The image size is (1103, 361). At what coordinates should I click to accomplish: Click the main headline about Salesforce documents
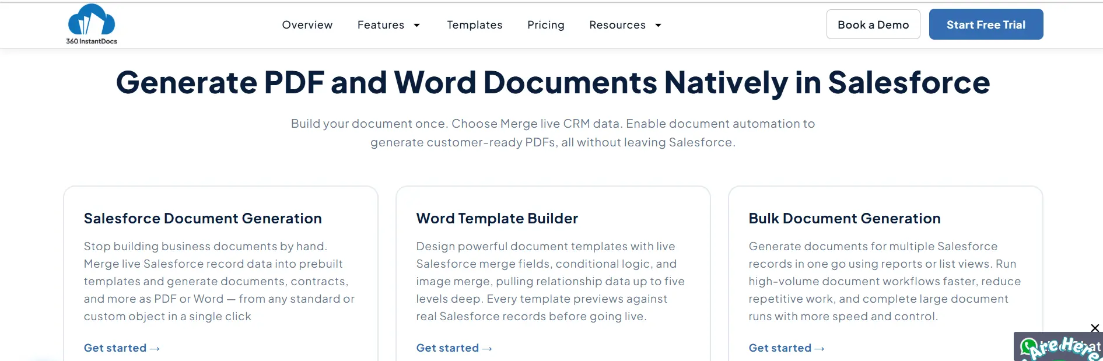coord(553,82)
